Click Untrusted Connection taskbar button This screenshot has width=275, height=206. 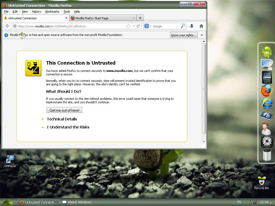(38, 202)
